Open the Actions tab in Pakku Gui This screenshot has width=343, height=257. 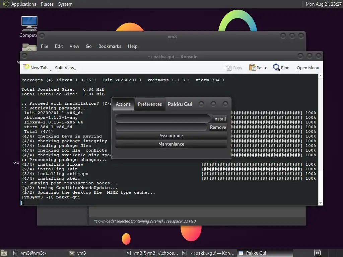tap(123, 104)
